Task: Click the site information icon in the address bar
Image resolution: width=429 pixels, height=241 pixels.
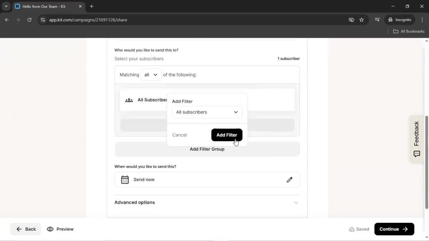Action: point(43,20)
